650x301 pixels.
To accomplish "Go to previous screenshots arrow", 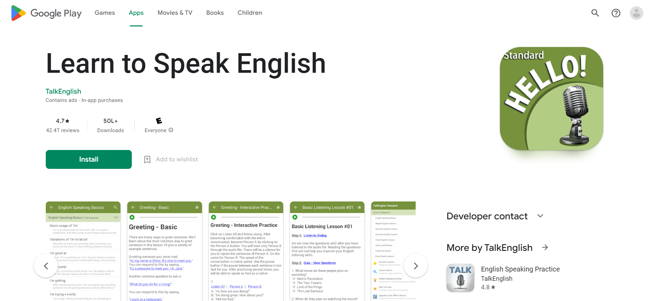I will tap(46, 266).
